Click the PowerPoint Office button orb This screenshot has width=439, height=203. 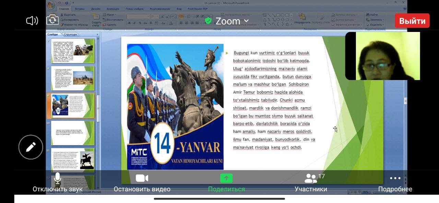(51, 5)
